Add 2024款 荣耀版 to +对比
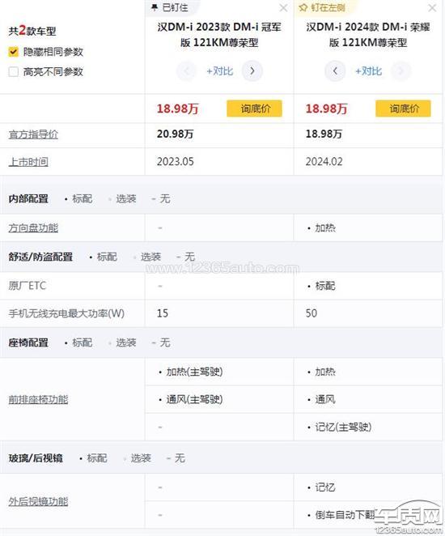Viewport: 445px width, 536px height. coord(368,71)
